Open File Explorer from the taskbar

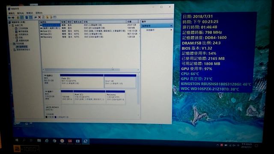[x=39, y=141]
